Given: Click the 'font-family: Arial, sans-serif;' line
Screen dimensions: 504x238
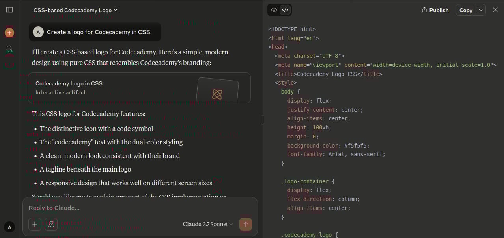Looking at the screenshot, I should [x=336, y=154].
